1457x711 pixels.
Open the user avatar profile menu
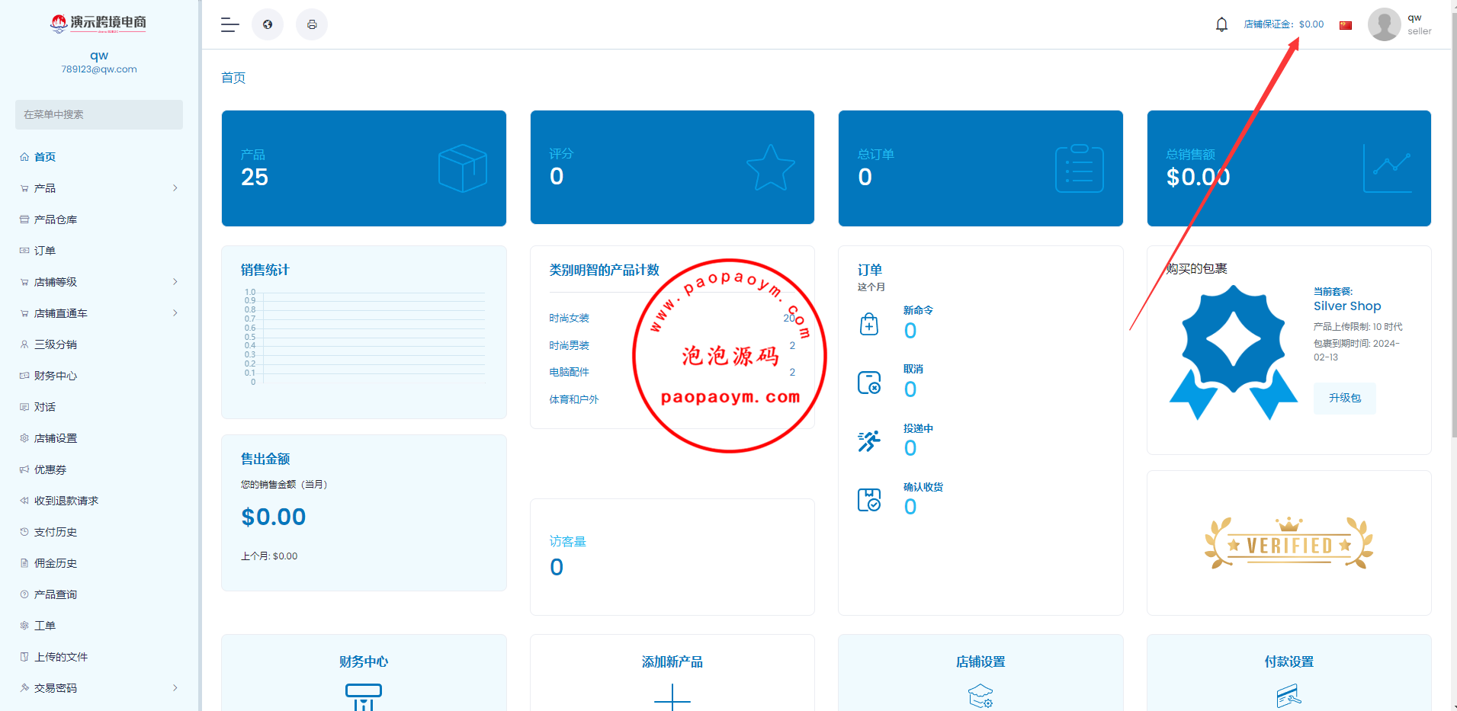tap(1384, 24)
